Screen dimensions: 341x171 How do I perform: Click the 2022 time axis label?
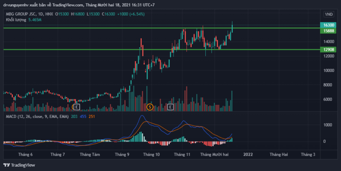pos(248,154)
